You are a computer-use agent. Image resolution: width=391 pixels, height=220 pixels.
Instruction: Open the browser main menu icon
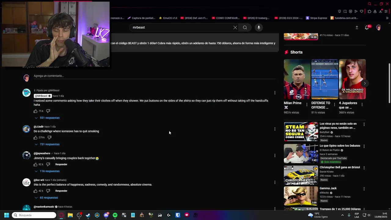tap(386, 11)
